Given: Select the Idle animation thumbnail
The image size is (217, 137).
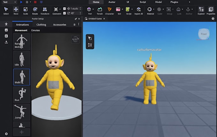Looking at the screenshot, I should pyautogui.click(x=22, y=59).
